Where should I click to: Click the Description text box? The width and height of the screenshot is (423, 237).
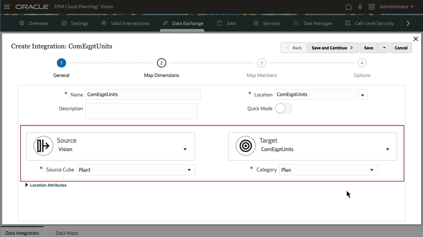tap(141, 111)
